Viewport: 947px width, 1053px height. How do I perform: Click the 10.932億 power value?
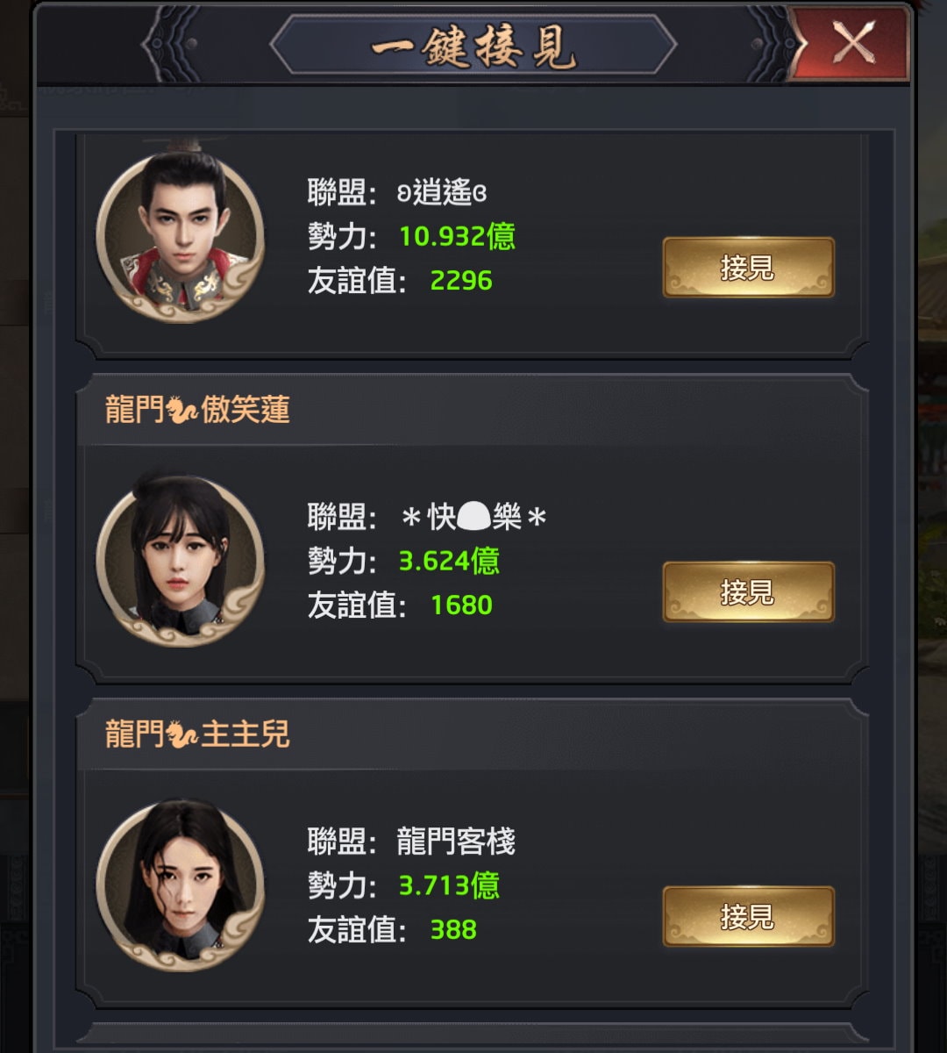tap(457, 237)
